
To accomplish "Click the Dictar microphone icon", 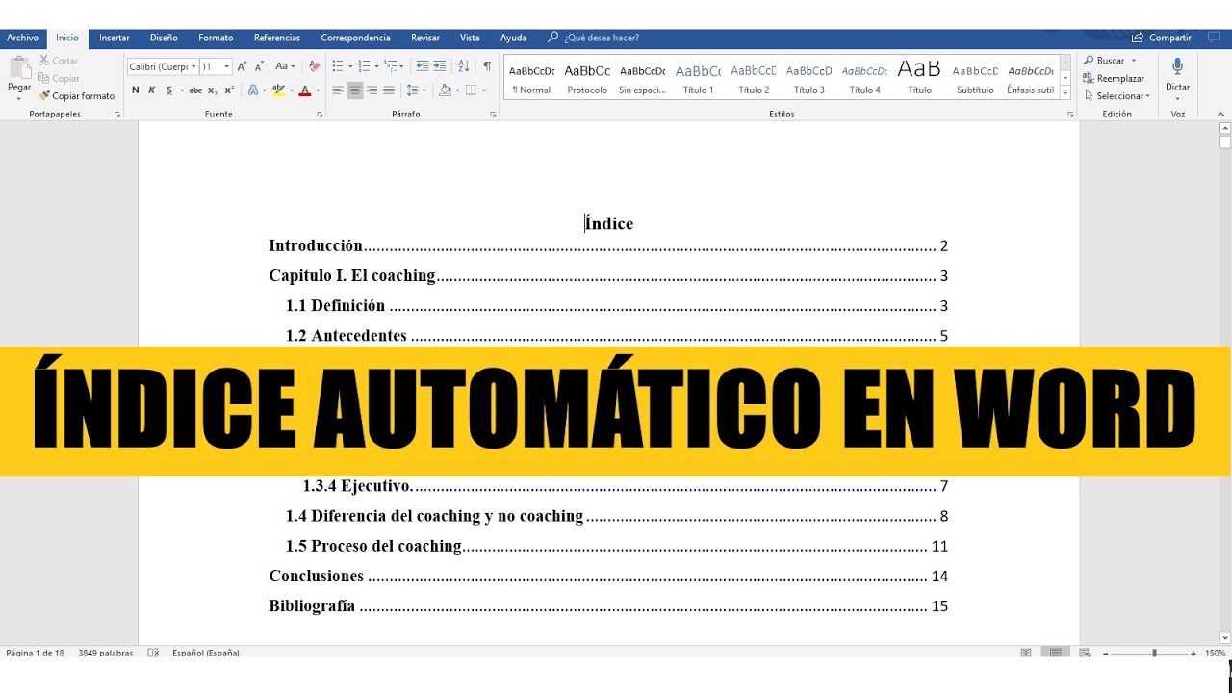I will [1177, 66].
